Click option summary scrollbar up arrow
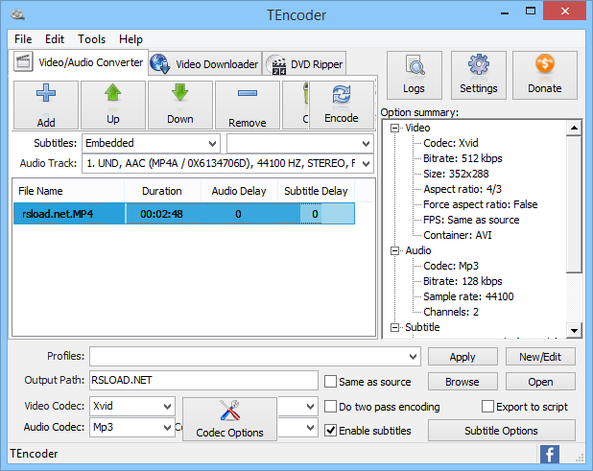The width and height of the screenshot is (593, 471). coord(574,129)
